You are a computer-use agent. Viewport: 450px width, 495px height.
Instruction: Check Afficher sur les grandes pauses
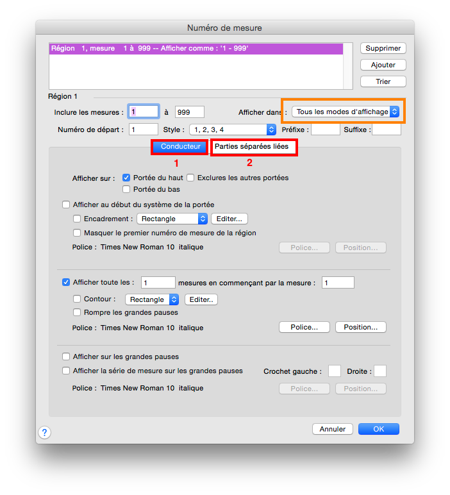[66, 357]
